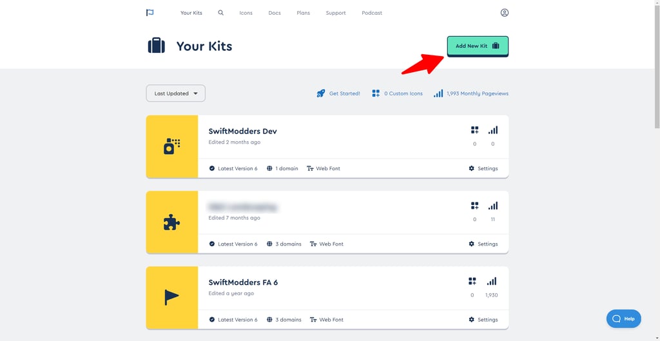Click the 11 pageviews count
The width and height of the screenshot is (660, 341).
(x=493, y=219)
